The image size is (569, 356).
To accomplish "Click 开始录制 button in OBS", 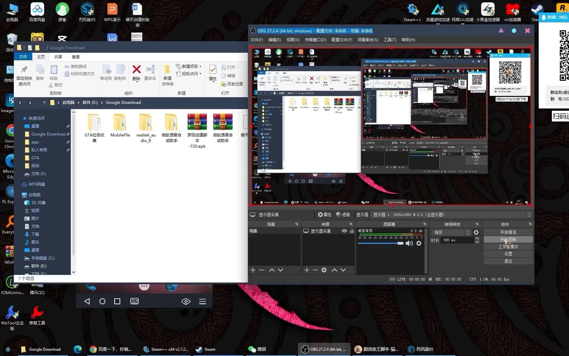I will click(508, 240).
